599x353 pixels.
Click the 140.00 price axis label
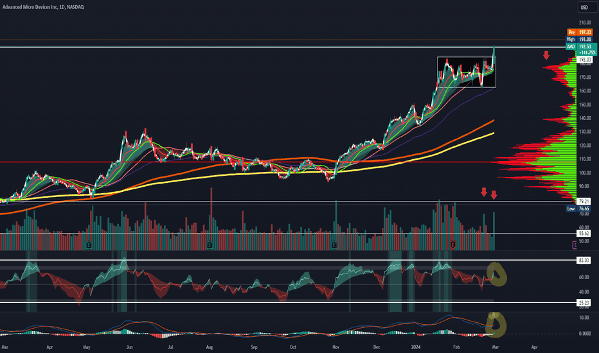point(585,118)
